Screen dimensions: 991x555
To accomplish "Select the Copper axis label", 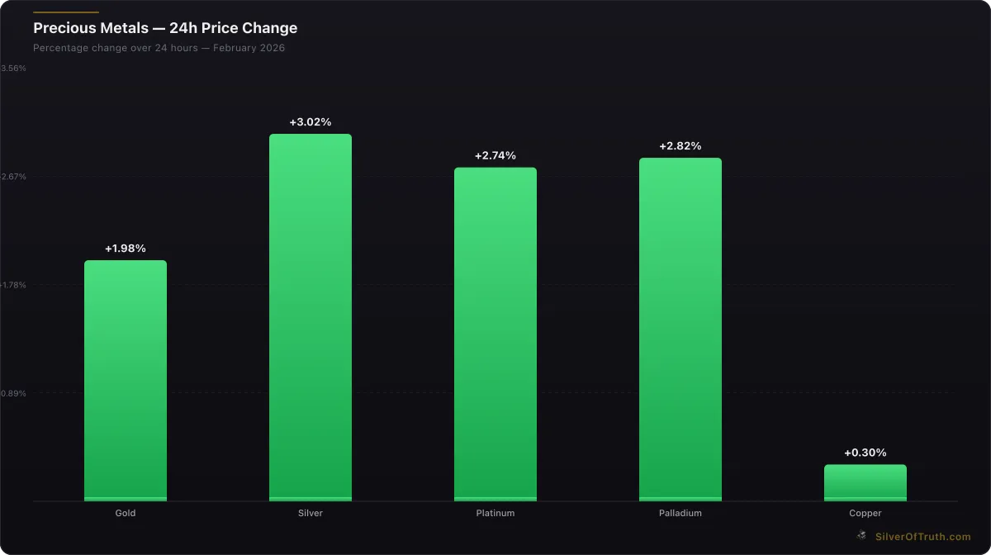I will [x=865, y=513].
